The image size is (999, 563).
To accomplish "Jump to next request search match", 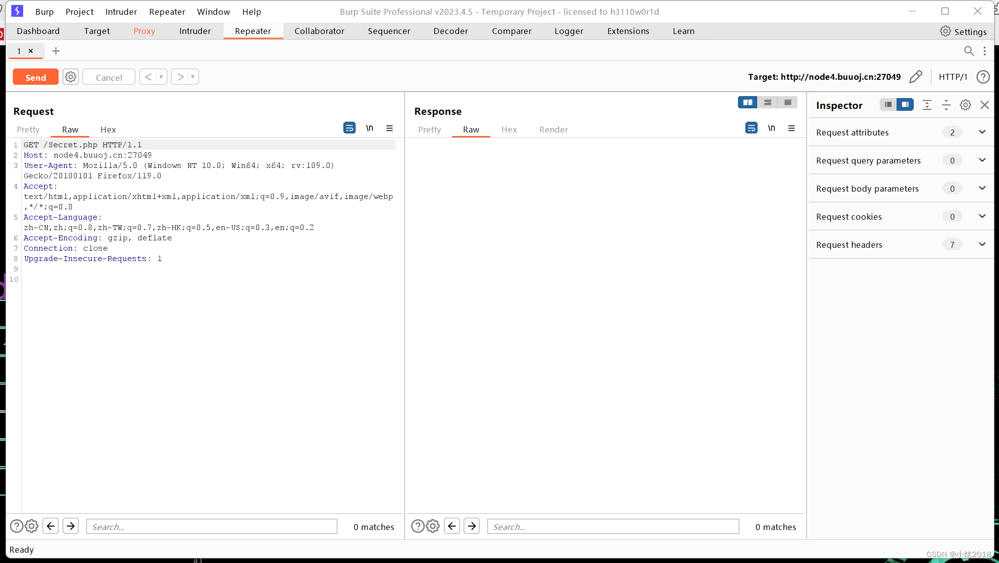I will (x=71, y=526).
